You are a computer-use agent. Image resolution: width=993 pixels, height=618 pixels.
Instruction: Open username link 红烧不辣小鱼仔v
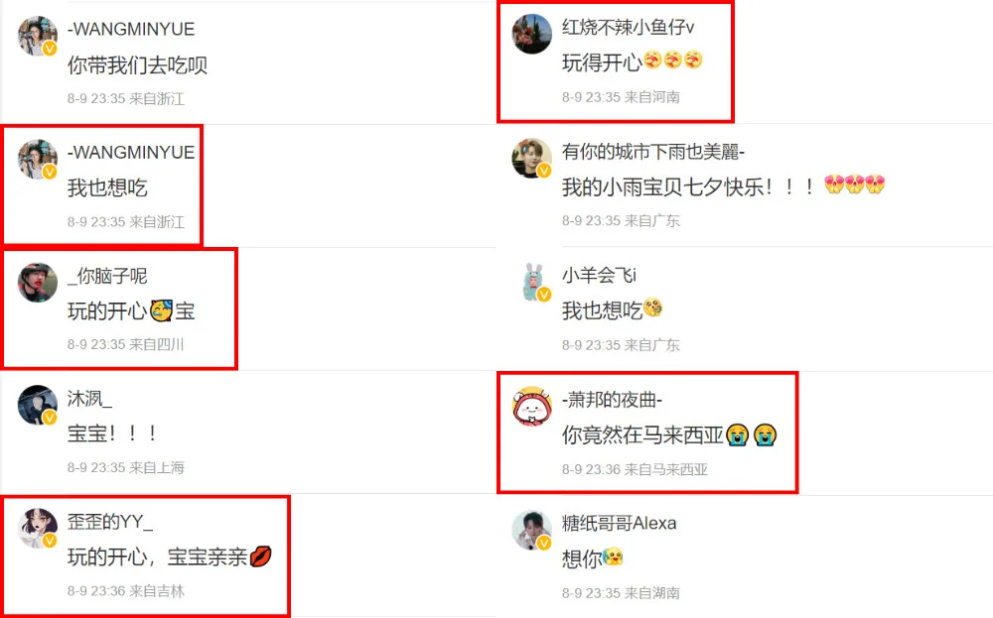point(628,27)
